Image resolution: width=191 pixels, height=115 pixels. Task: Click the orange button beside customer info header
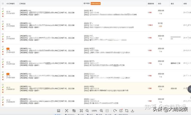point(95,4)
